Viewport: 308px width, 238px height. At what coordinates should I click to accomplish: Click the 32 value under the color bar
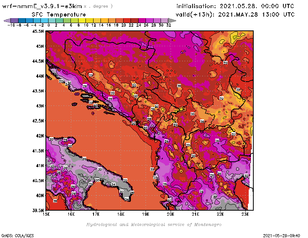[169, 25]
